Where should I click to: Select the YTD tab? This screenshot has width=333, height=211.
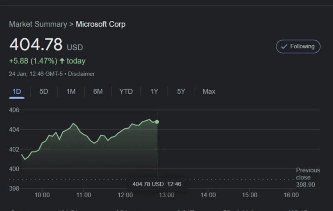[x=126, y=91]
